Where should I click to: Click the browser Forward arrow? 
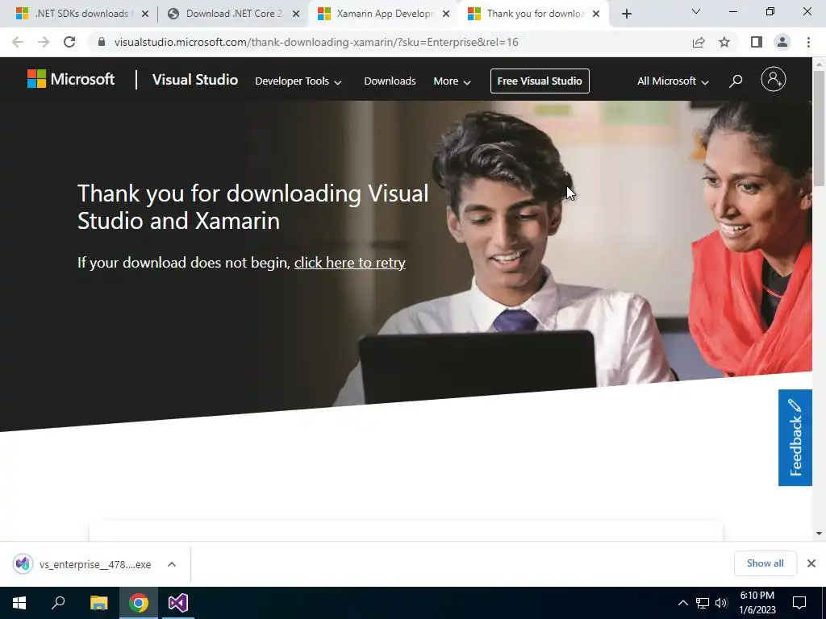click(x=44, y=42)
